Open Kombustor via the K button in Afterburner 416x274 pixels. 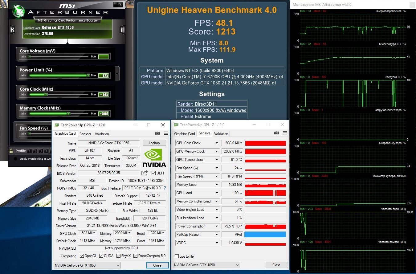tap(13, 30)
